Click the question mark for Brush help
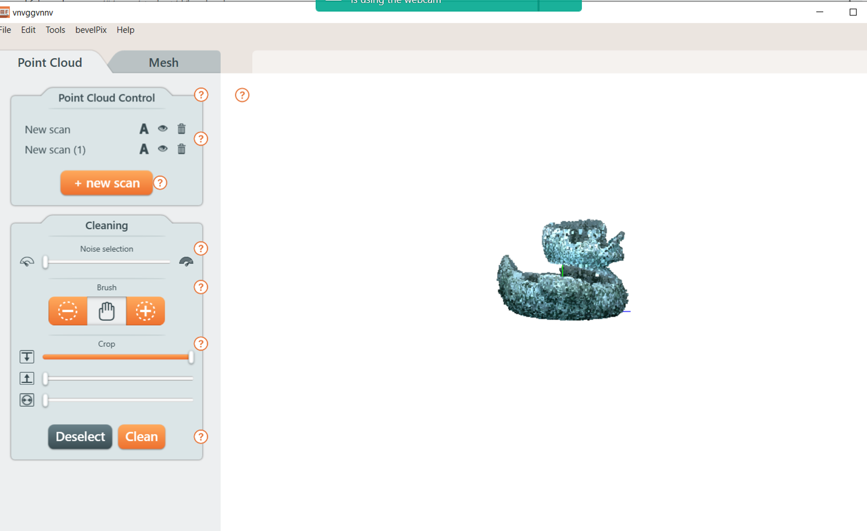The width and height of the screenshot is (867, 531). pyautogui.click(x=201, y=288)
